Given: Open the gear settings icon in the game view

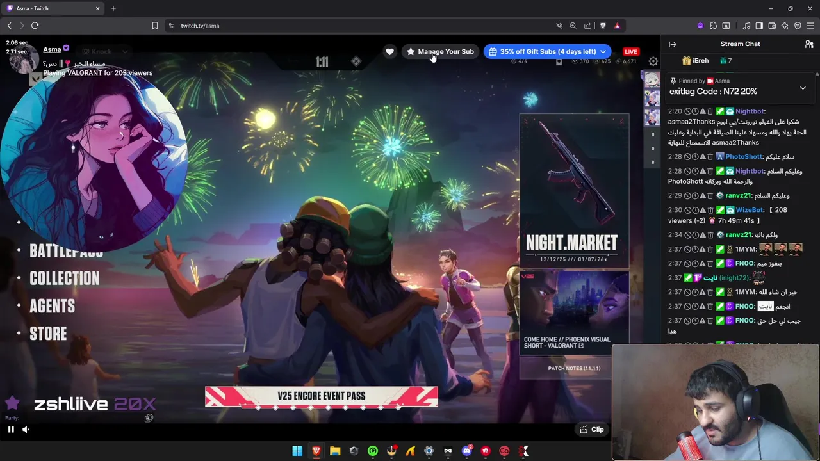Looking at the screenshot, I should (653, 61).
